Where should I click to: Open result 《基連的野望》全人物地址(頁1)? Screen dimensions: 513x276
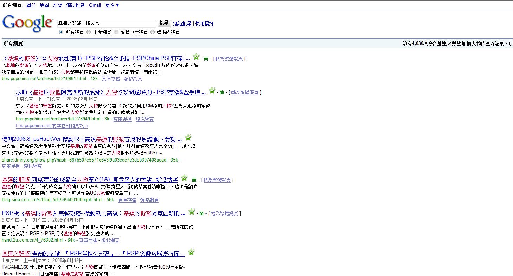pyautogui.click(x=96, y=58)
